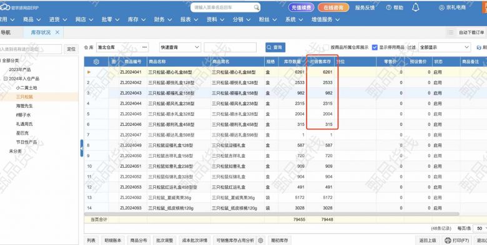Open the 资料 menu
The height and width of the screenshot is (245, 487).
coord(215,19)
